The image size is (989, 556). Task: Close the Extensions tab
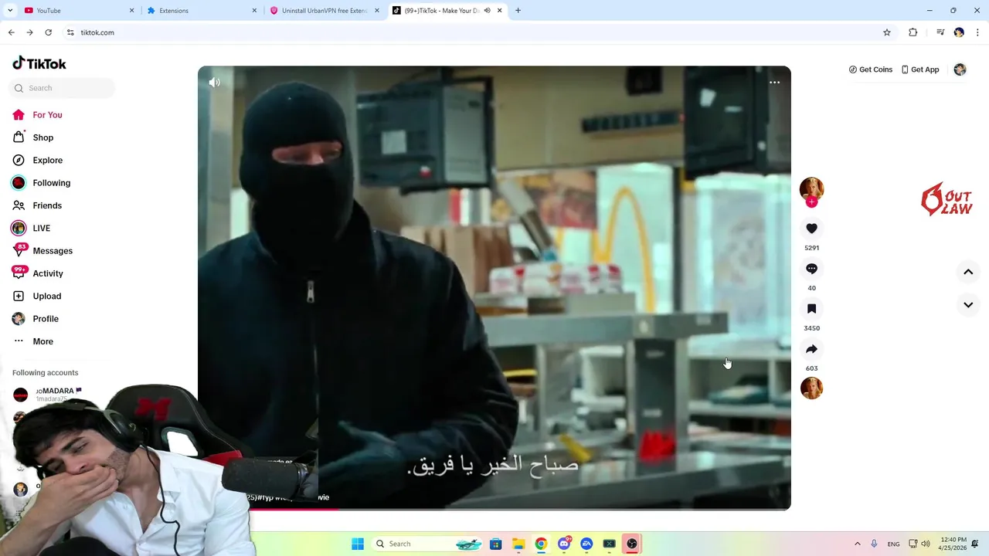click(x=254, y=11)
